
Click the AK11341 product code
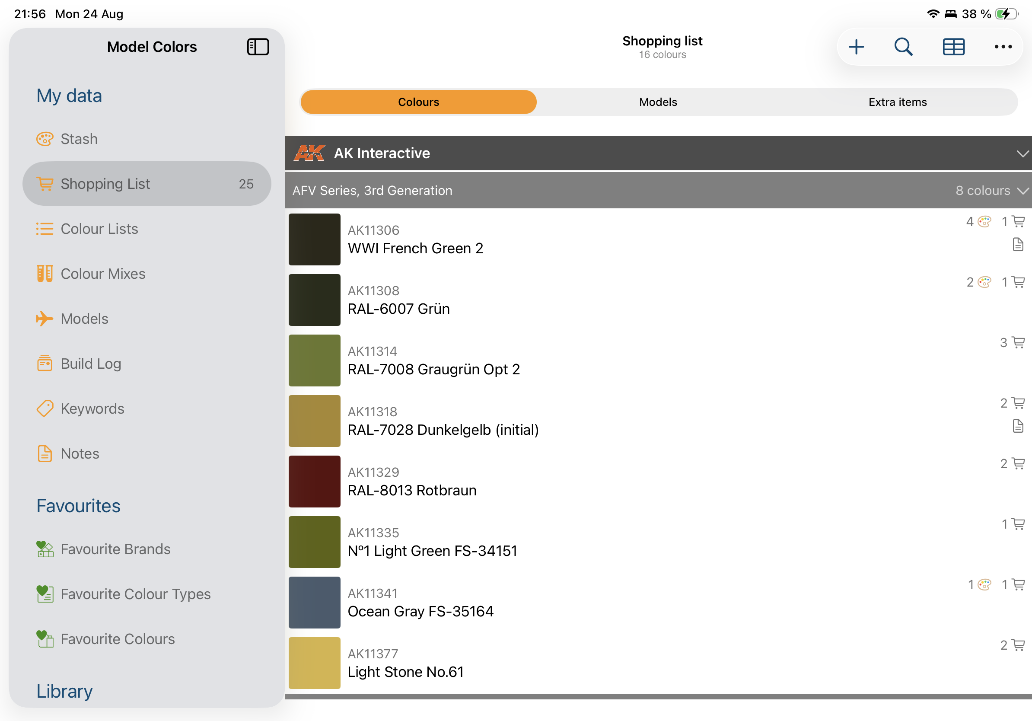[x=373, y=593]
